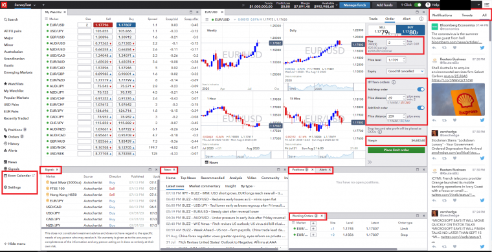Click the Size lots stepper up arrow

(x=403, y=41)
